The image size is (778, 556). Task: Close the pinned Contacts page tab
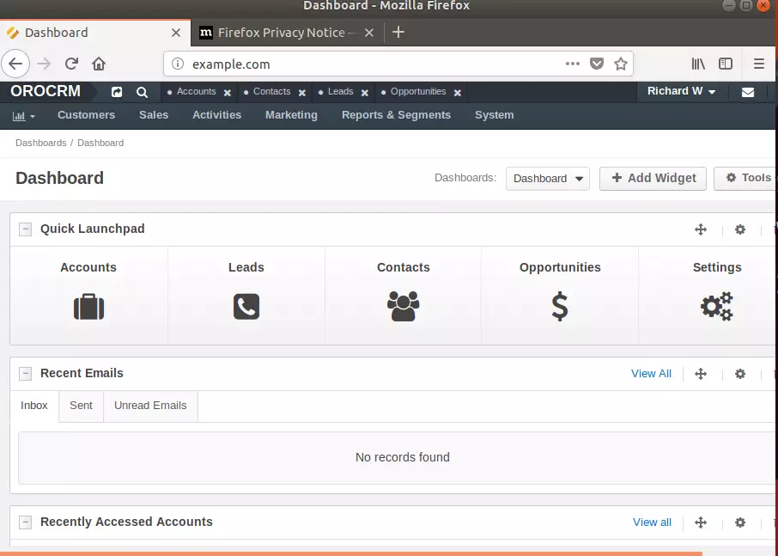click(301, 93)
